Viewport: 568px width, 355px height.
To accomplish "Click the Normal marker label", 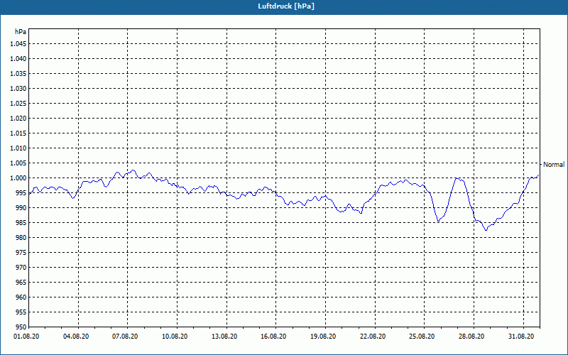I will coord(554,165).
